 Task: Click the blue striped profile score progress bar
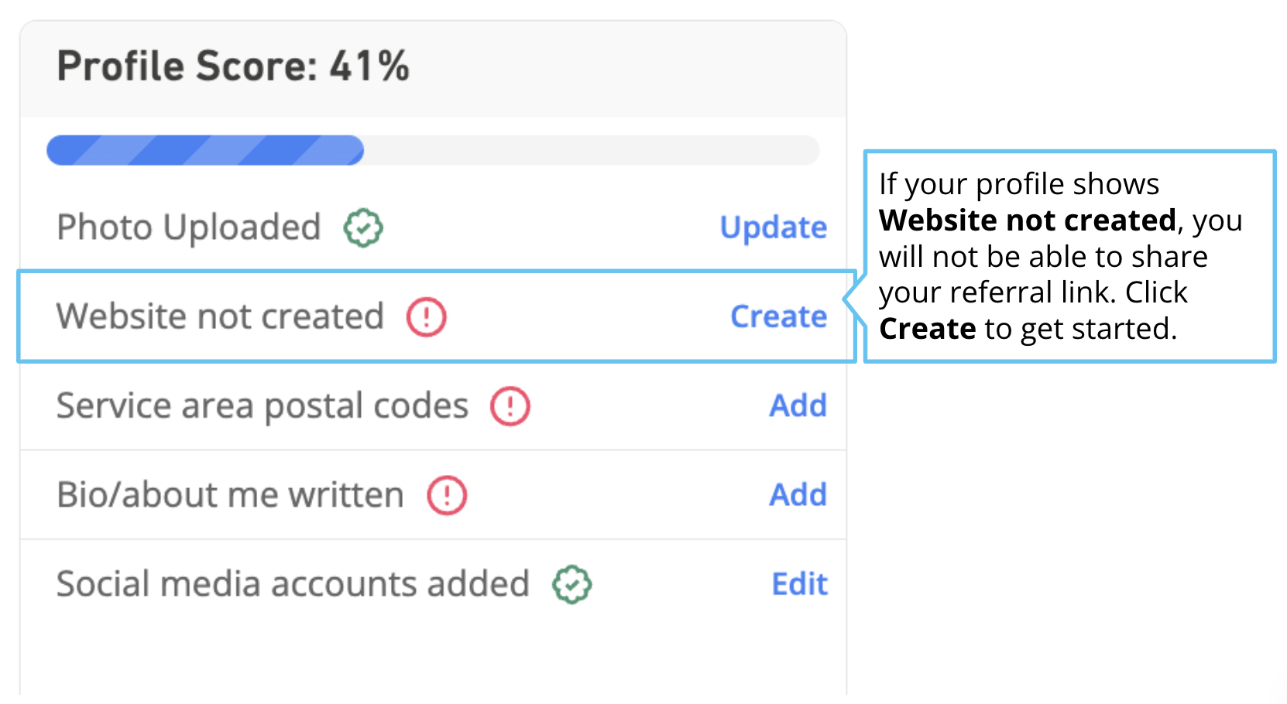pyautogui.click(x=205, y=150)
